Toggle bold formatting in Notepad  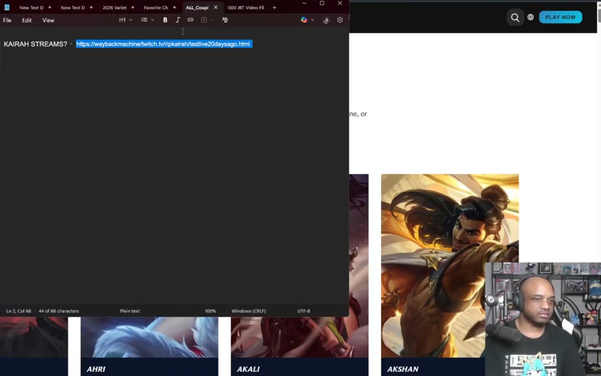click(165, 20)
